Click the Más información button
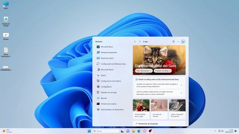 tap(144, 71)
